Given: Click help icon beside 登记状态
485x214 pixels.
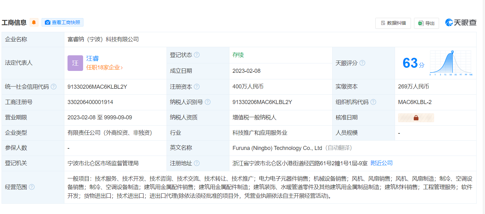Looking at the screenshot, I should click(x=197, y=55).
